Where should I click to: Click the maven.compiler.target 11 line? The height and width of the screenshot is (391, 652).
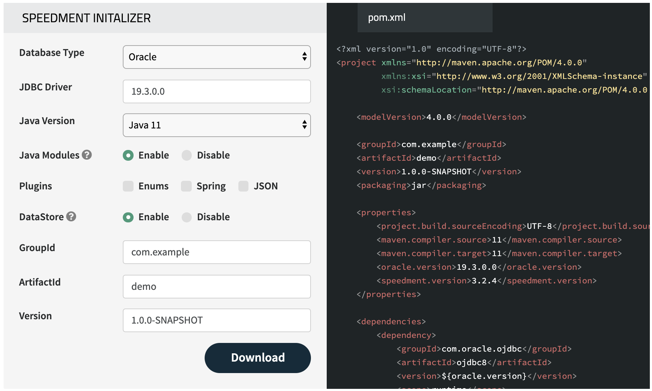(499, 254)
